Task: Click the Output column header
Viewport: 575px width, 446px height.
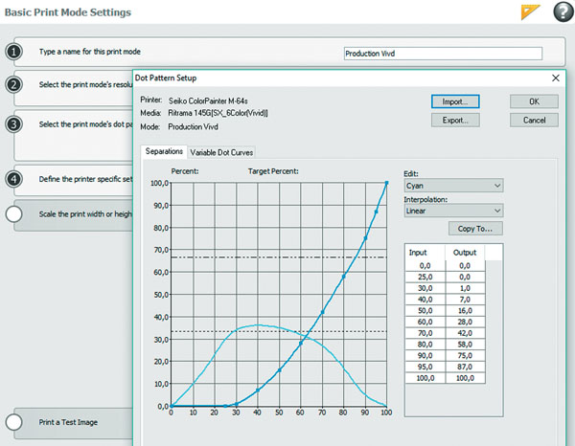Action: click(x=465, y=253)
